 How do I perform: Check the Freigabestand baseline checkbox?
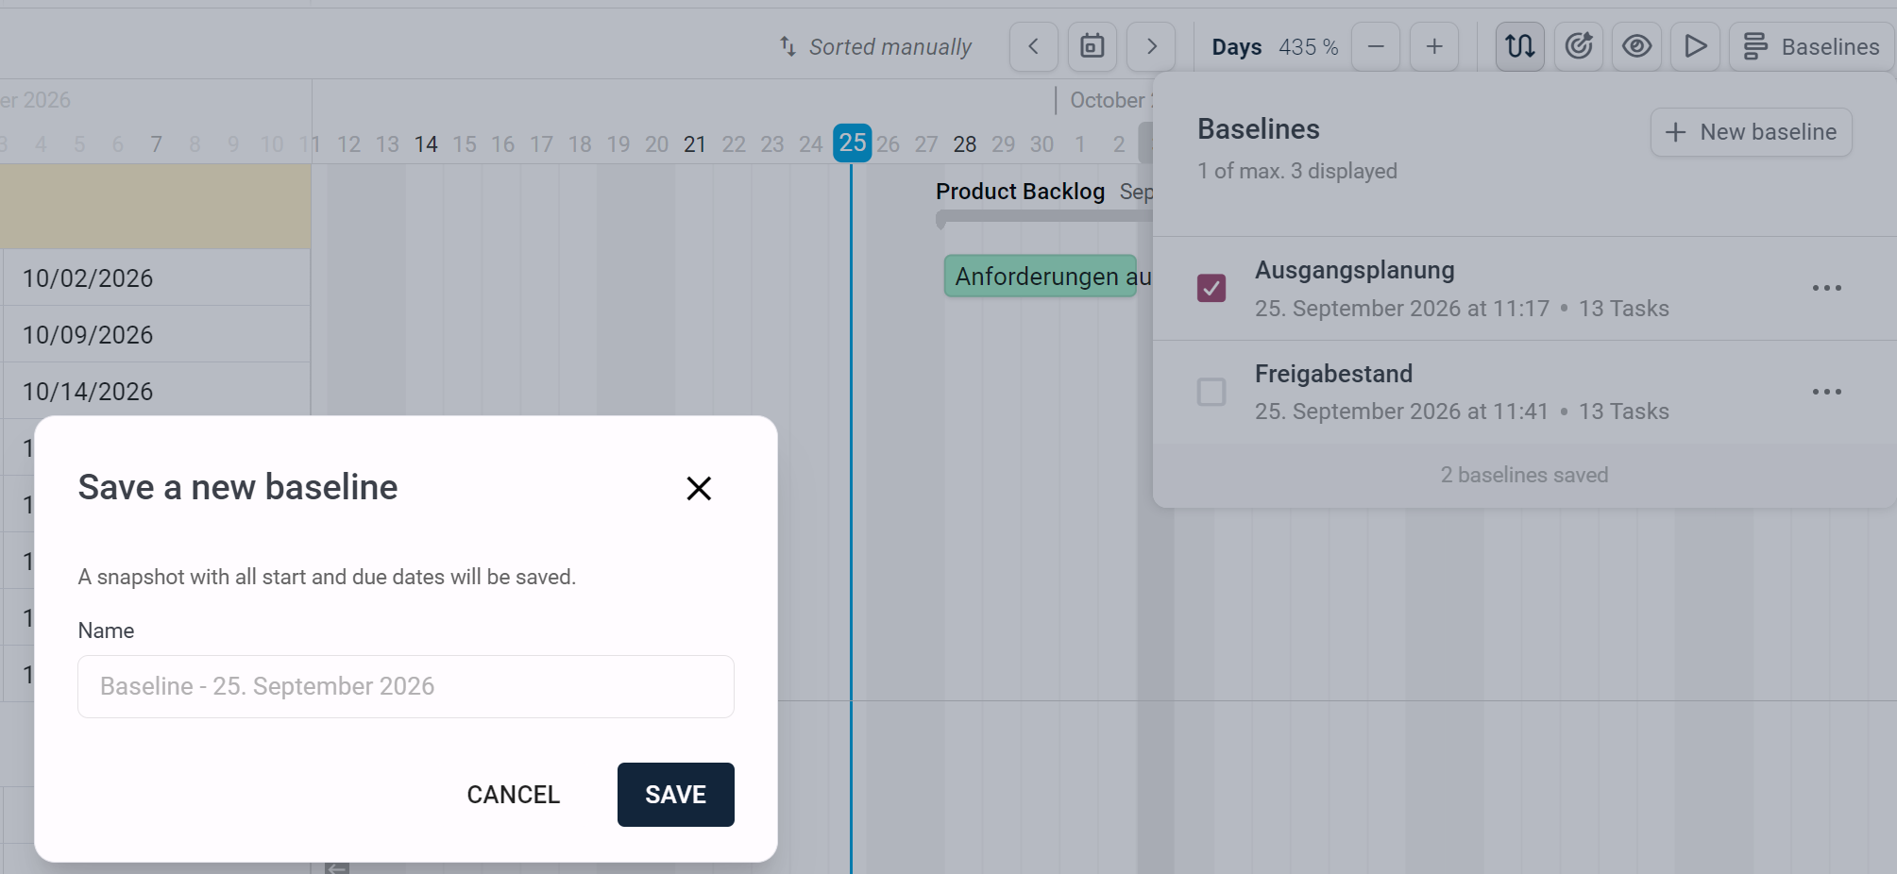1211,392
